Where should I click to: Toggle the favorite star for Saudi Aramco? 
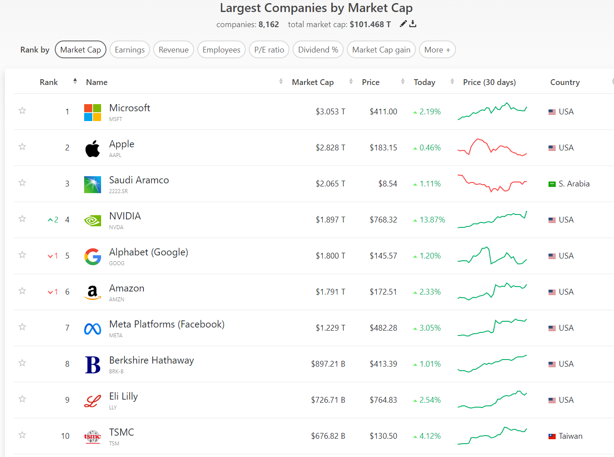(x=22, y=183)
